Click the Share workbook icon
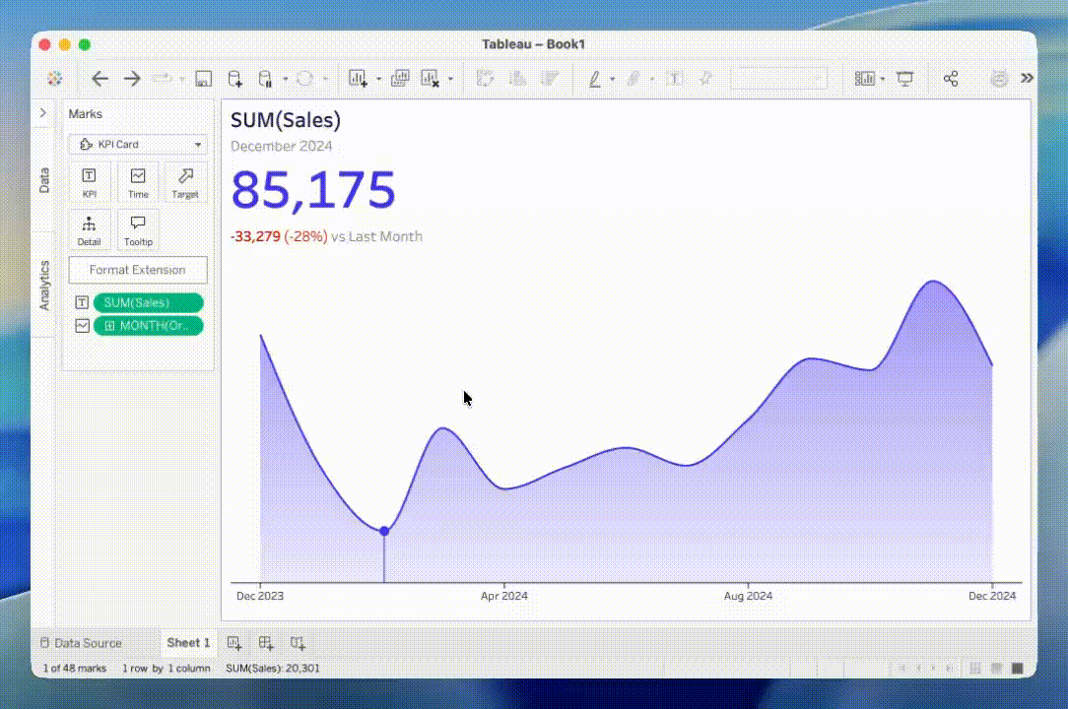The image size is (1068, 709). [951, 79]
